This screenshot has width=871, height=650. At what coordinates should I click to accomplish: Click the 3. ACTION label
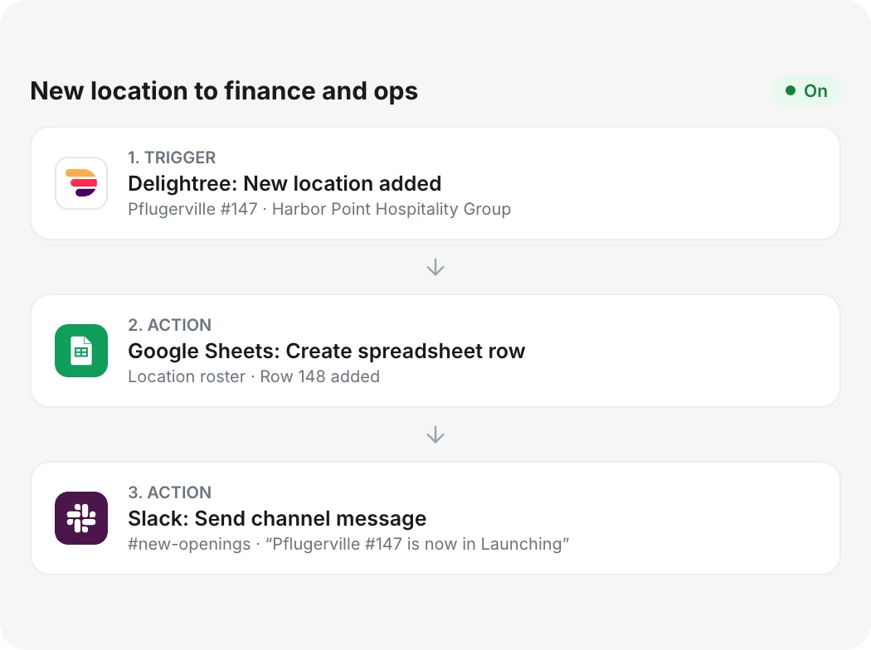(169, 492)
